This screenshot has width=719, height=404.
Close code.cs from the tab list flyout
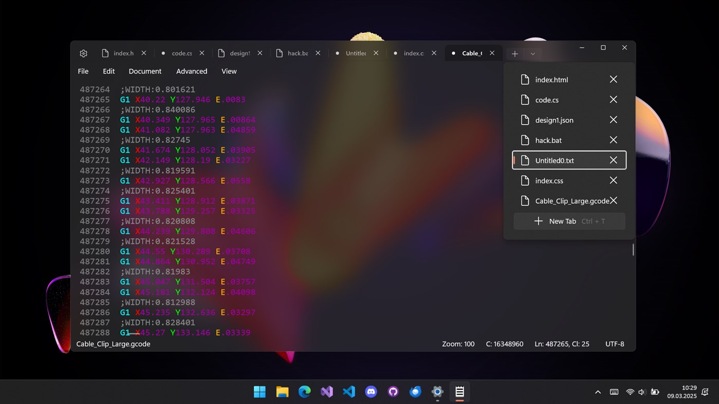tap(613, 100)
